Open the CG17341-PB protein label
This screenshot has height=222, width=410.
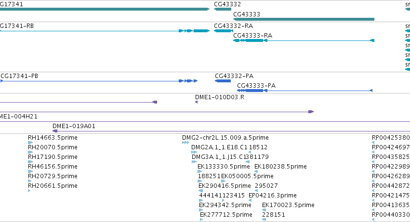(x=19, y=76)
